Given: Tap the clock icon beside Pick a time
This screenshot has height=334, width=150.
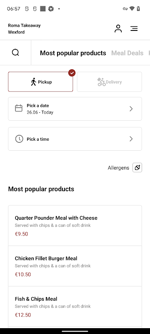Looking at the screenshot, I should tap(19, 139).
